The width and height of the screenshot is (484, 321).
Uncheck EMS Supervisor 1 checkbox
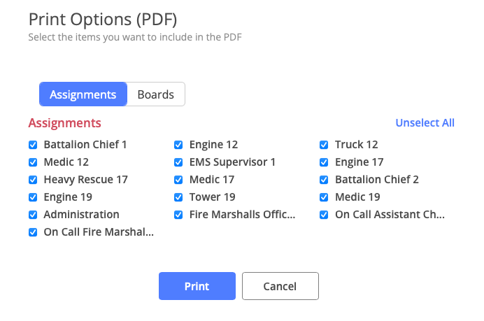coord(178,162)
